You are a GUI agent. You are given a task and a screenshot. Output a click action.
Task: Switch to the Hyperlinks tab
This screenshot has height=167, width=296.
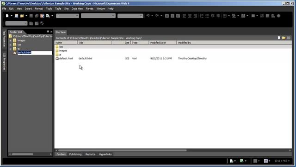[x=105, y=154]
